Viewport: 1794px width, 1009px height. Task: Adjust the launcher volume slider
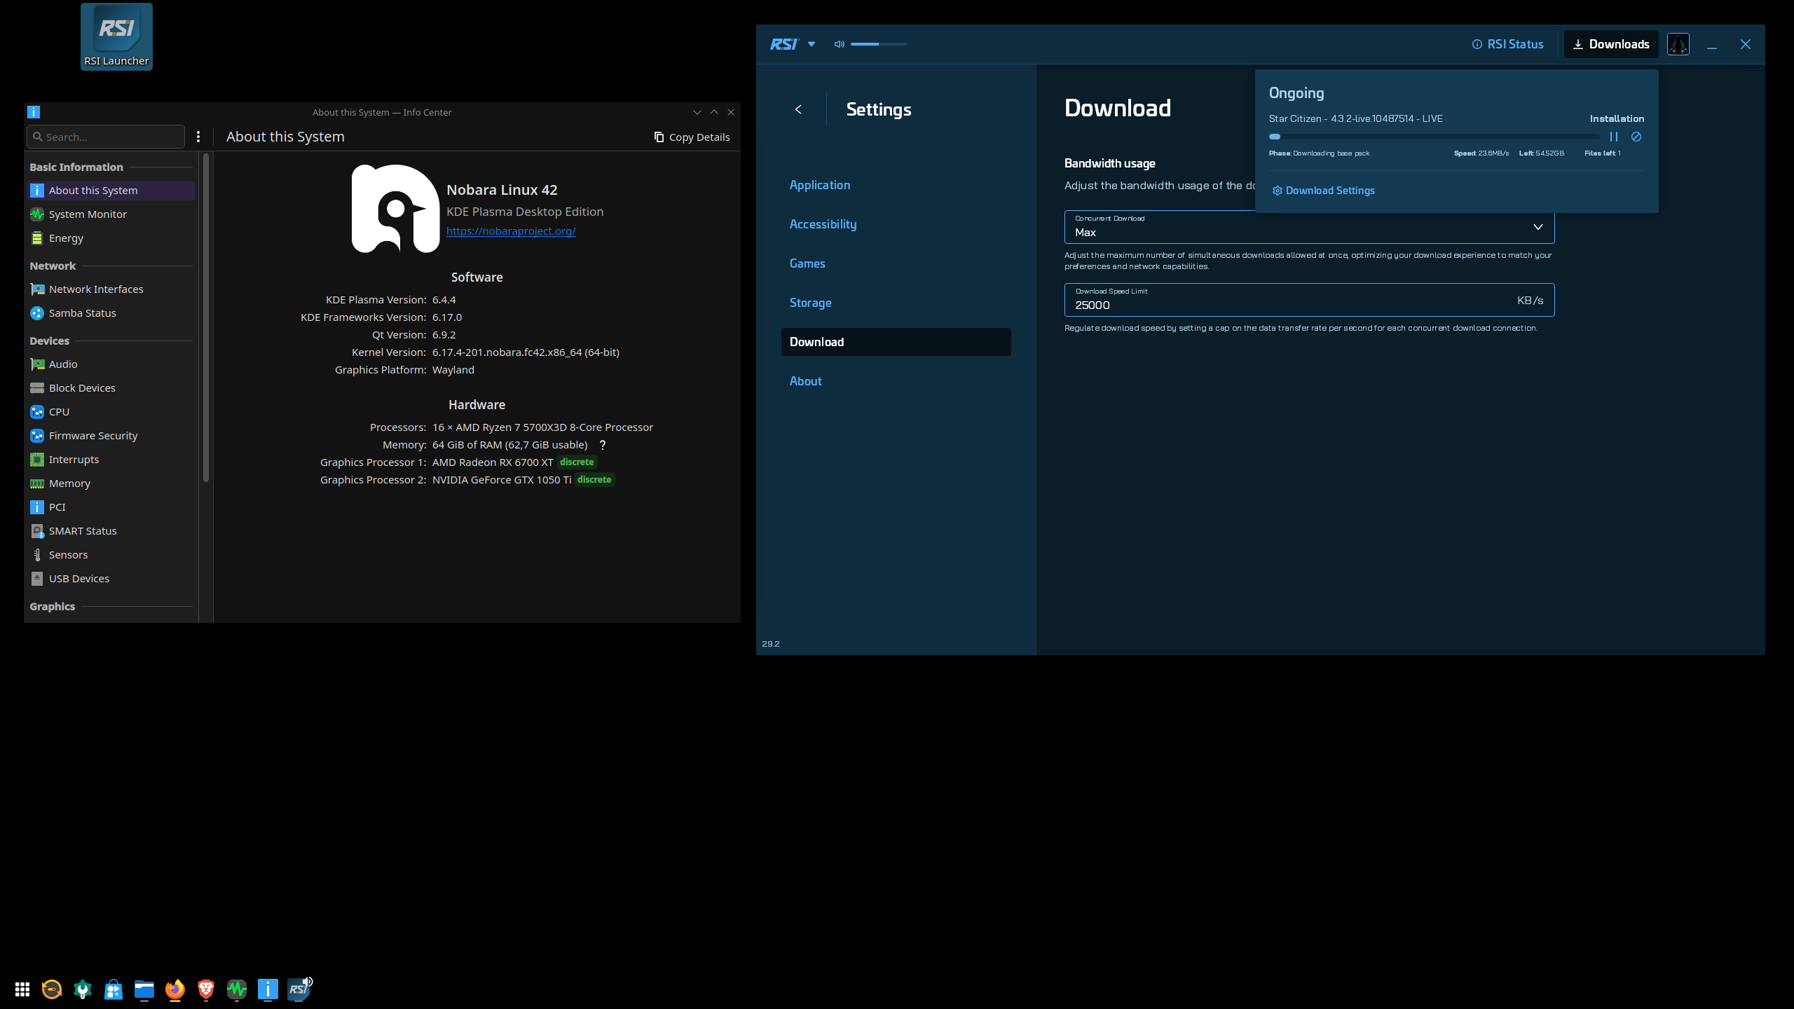(878, 44)
